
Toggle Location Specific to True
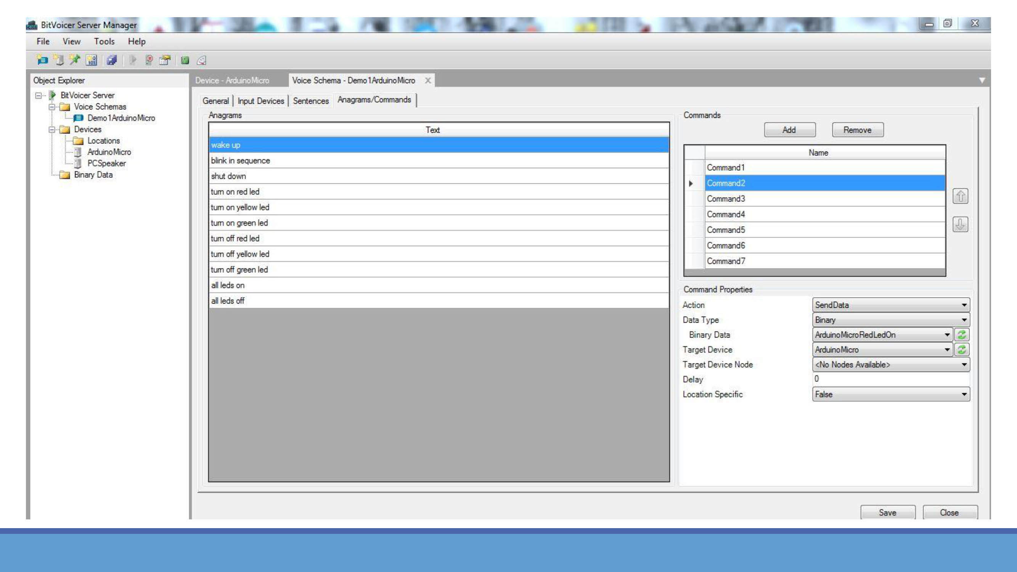click(x=965, y=394)
